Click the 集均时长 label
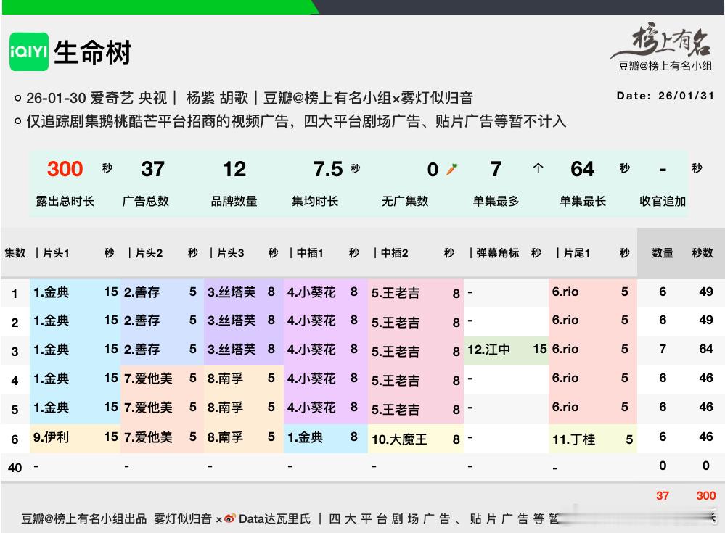 pyautogui.click(x=315, y=202)
